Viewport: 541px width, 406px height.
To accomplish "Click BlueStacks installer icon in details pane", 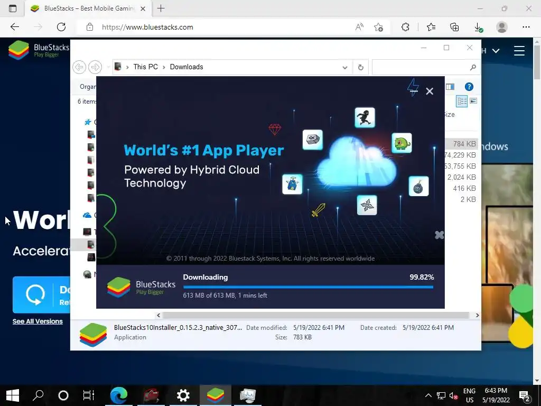I will (93, 334).
